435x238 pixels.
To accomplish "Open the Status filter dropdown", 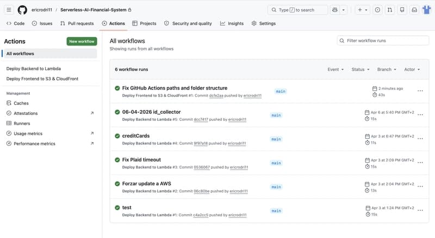I will tap(361, 69).
